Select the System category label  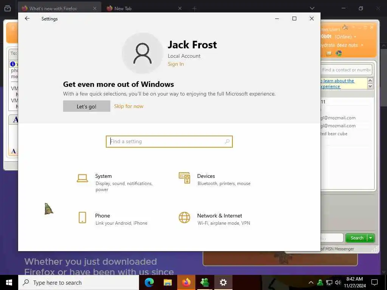tap(104, 176)
